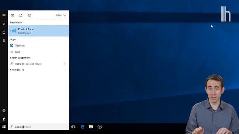The width and height of the screenshot is (239, 134).
Task: Filter search results by Documents icon
Action: [21, 15]
